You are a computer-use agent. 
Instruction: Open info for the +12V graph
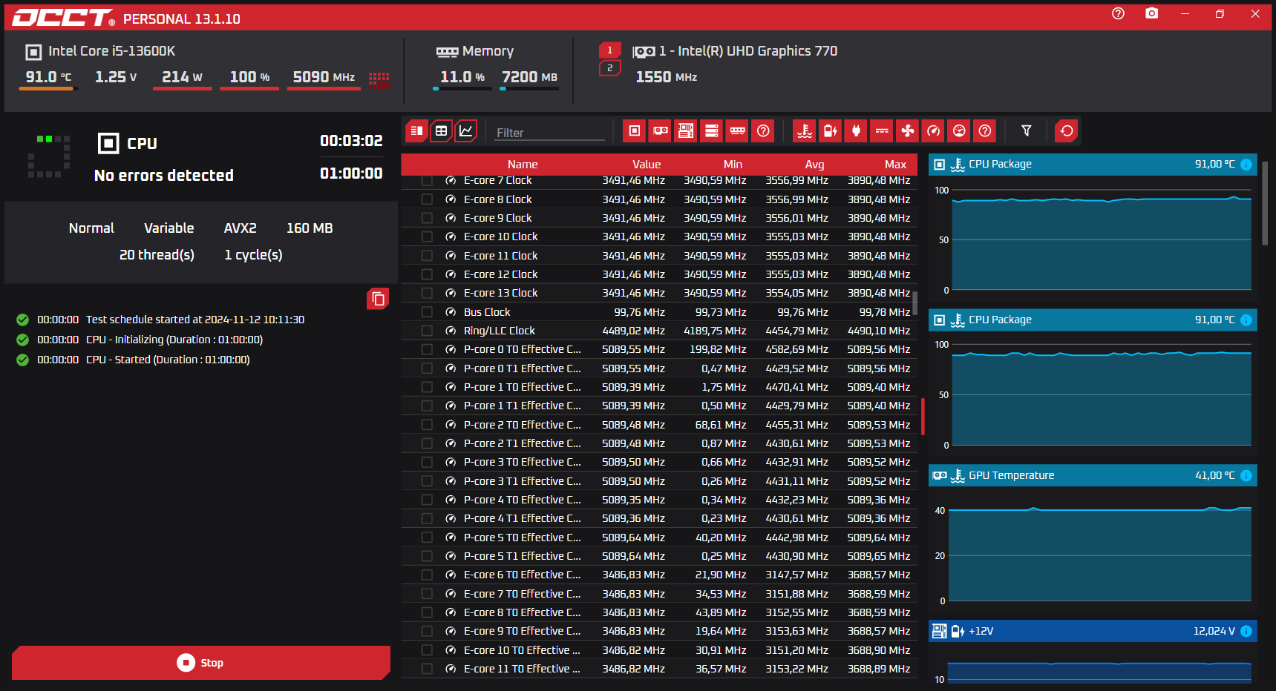click(1246, 631)
